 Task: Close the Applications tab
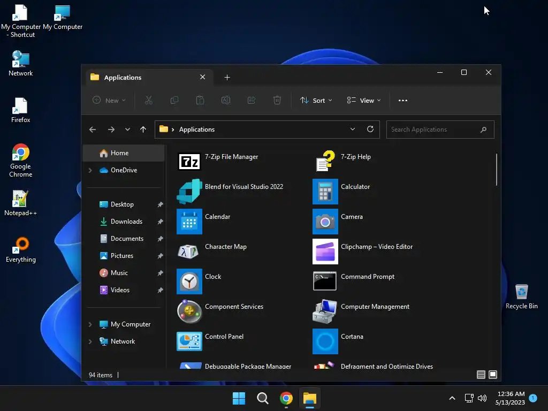coord(202,77)
